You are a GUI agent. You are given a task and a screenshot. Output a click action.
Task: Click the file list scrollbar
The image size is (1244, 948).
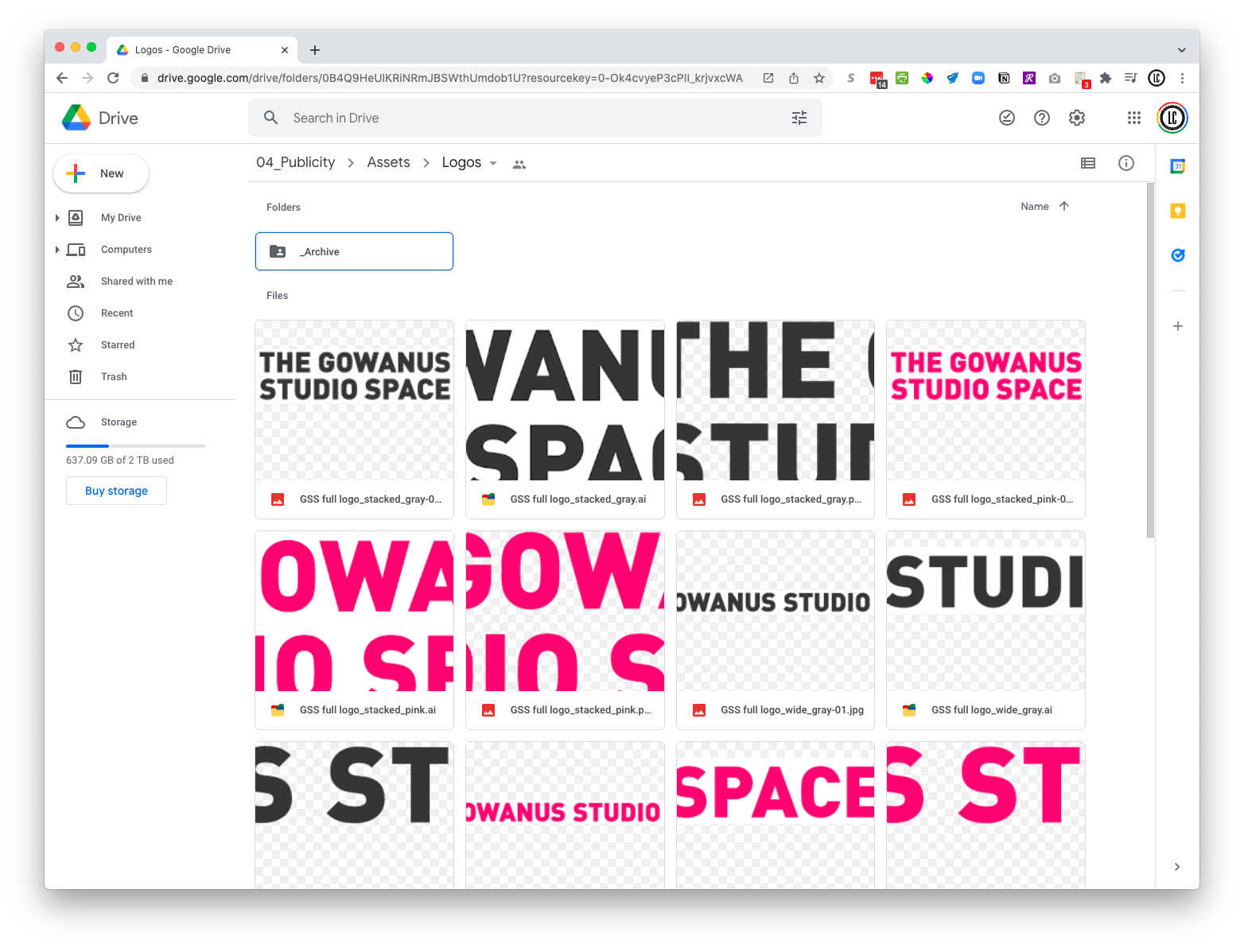coord(1150,361)
